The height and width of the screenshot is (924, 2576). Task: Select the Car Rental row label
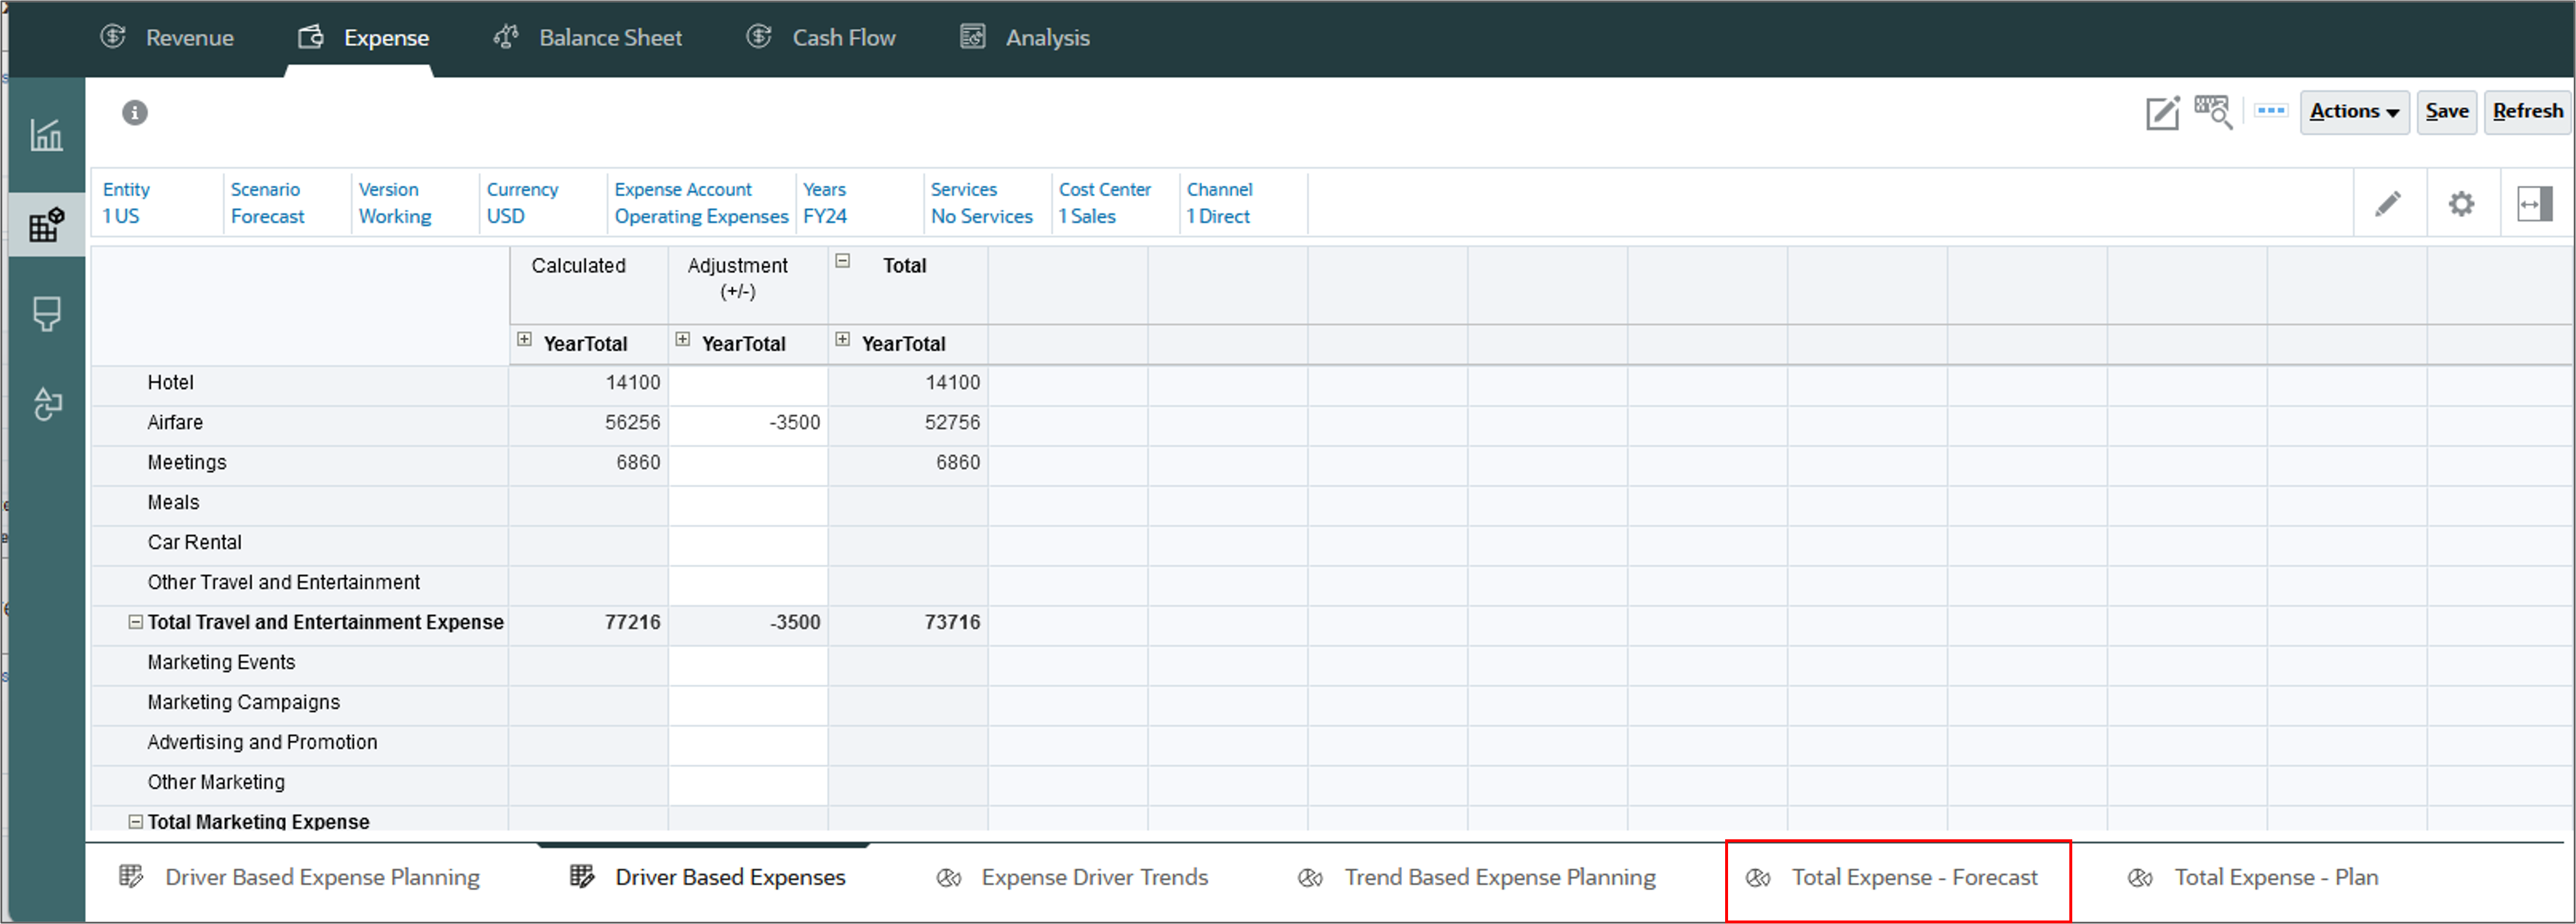coord(194,543)
